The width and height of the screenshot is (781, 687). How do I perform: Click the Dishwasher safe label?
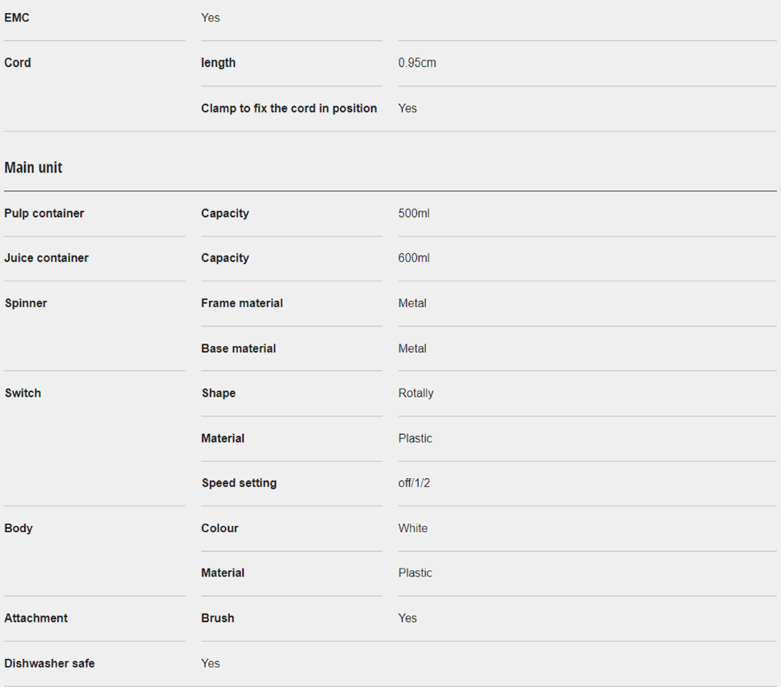[x=49, y=664]
